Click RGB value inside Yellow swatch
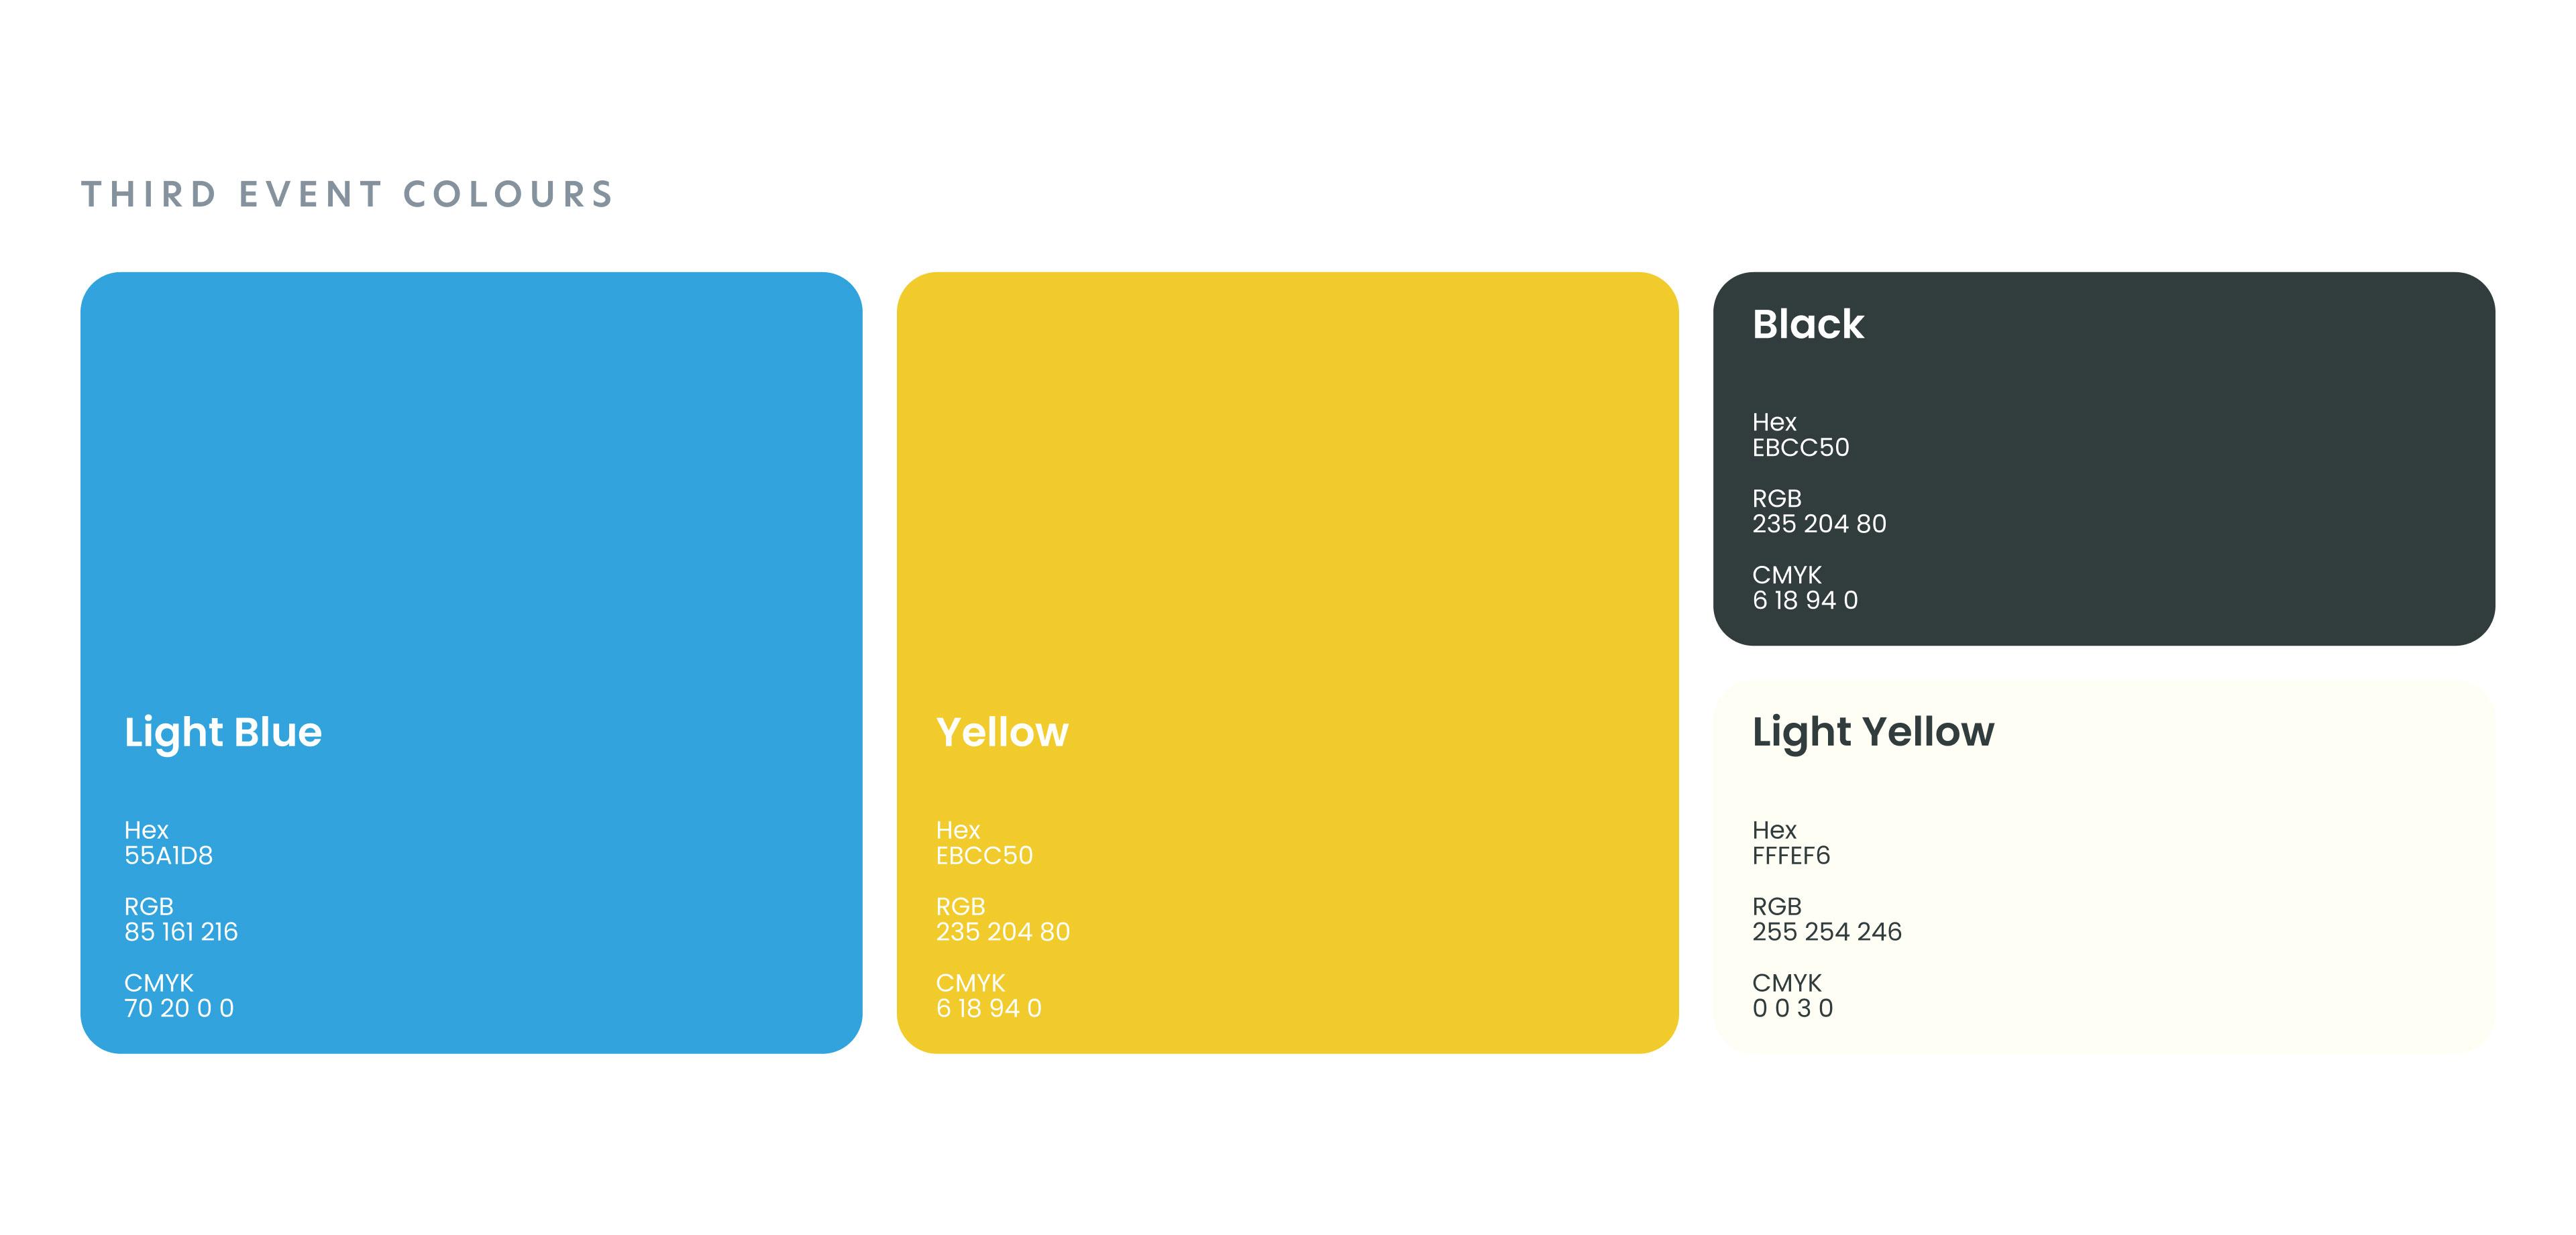 1003,931
